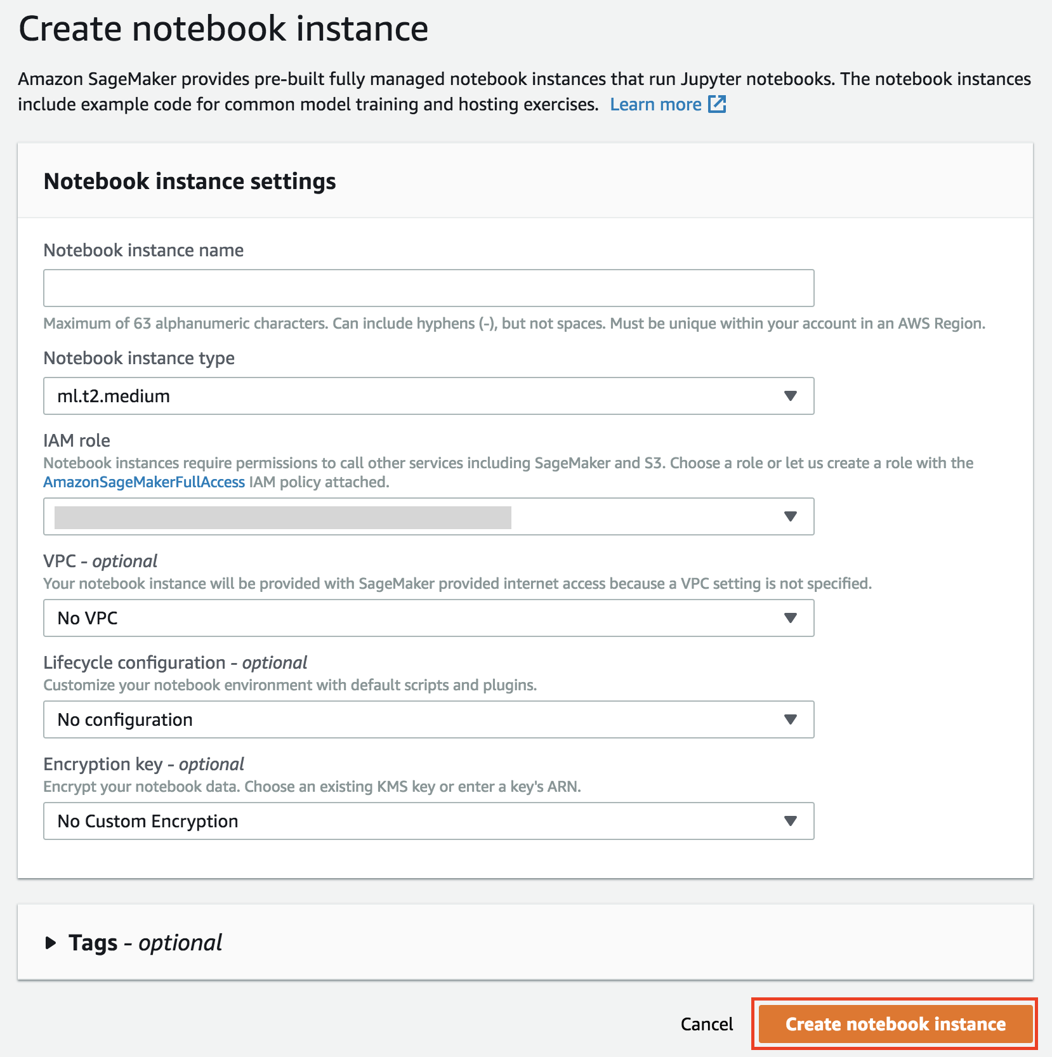Click the Learn more external link icon
Viewport: 1052px width, 1057px height.
[x=717, y=104]
